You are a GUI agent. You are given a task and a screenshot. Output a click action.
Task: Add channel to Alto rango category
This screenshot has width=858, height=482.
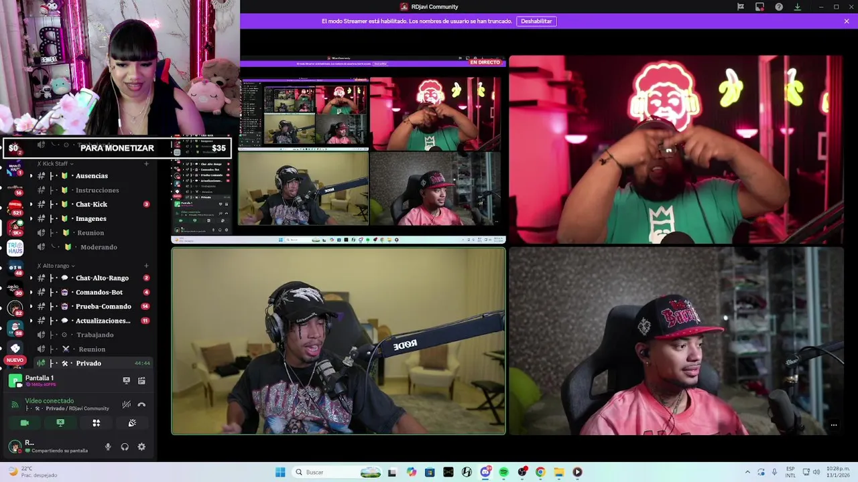pyautogui.click(x=146, y=266)
